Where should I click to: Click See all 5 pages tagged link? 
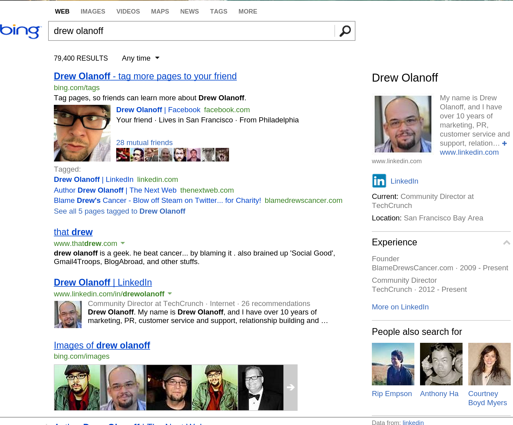coord(120,211)
